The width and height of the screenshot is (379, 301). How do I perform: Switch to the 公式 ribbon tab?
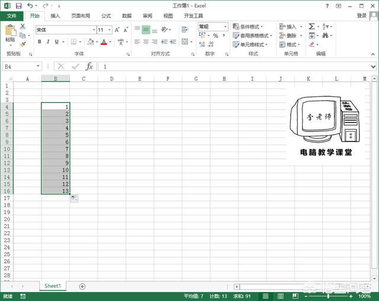pyautogui.click(x=106, y=16)
